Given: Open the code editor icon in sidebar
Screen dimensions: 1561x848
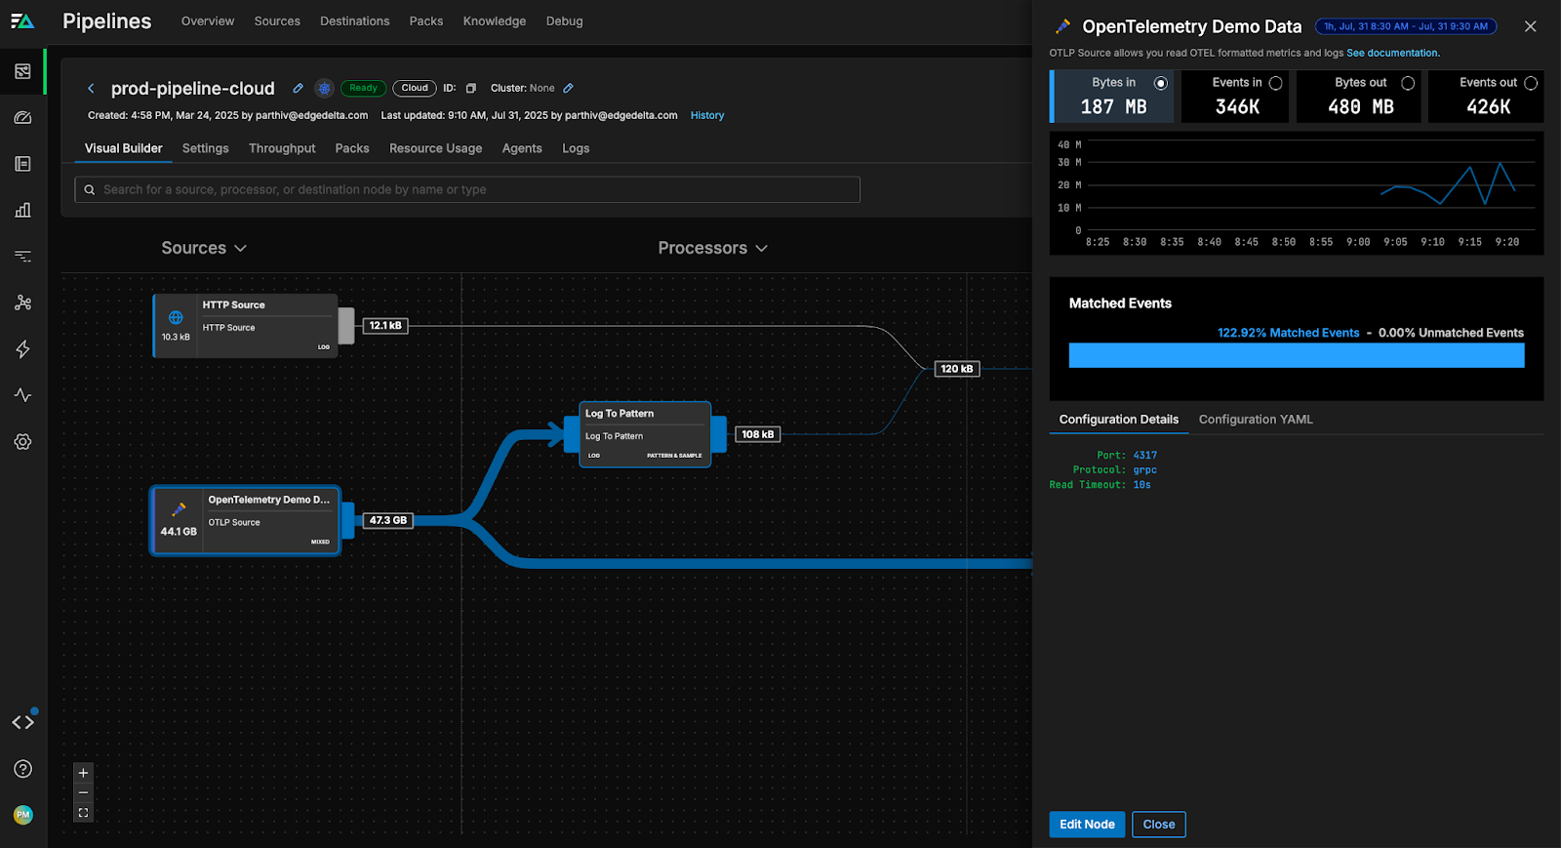Looking at the screenshot, I should point(23,722).
